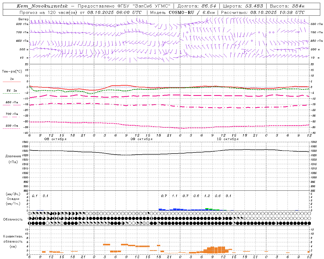
Task: Click the green dotted legend line under "Td 2м"
Action: coord(11,94)
